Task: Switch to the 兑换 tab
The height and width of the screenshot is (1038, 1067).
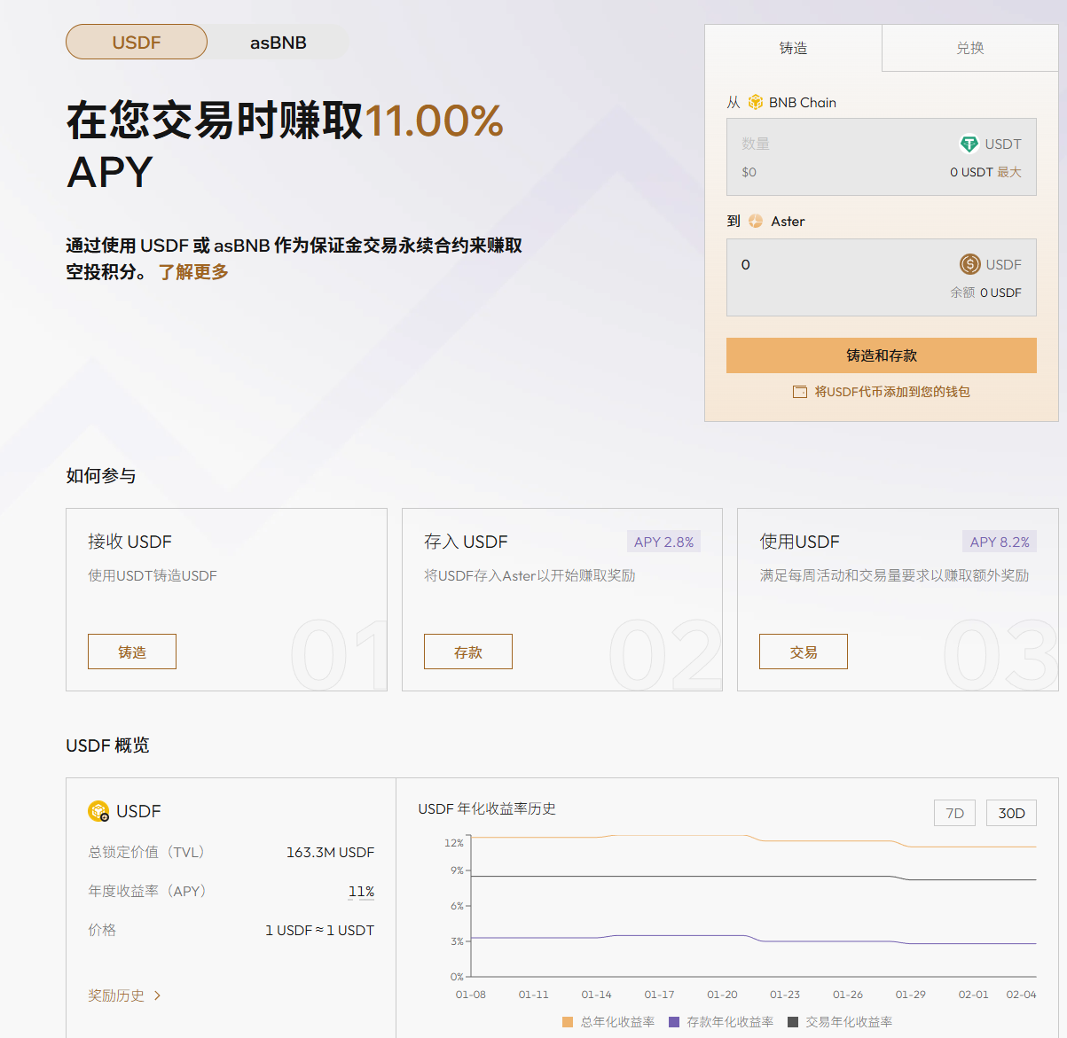Action: pyautogui.click(x=970, y=49)
